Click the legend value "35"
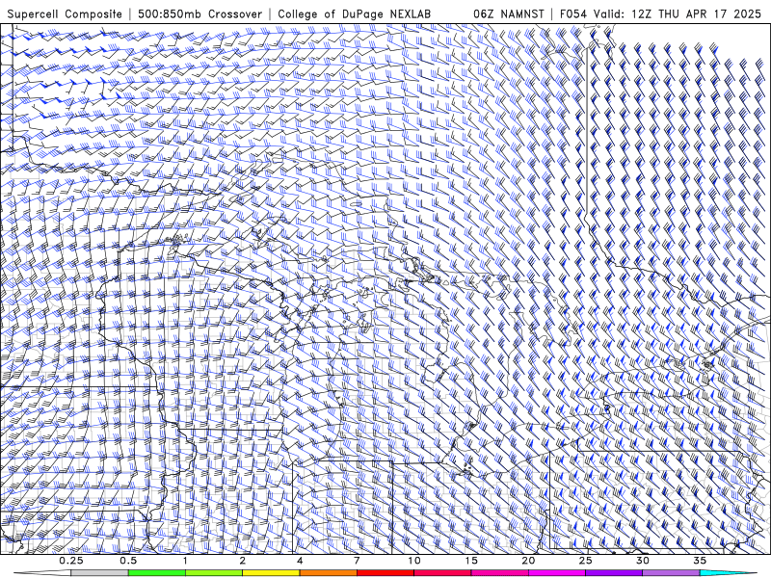Image resolution: width=771 pixels, height=578 pixels. (700, 561)
